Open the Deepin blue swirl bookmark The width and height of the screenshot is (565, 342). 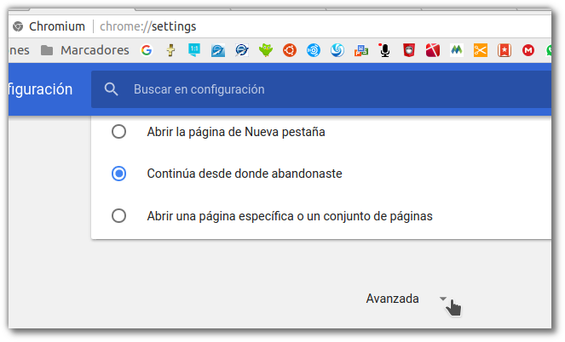tap(337, 50)
